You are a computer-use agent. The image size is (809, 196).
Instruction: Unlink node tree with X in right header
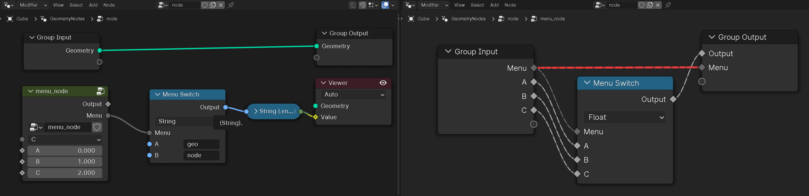point(658,5)
